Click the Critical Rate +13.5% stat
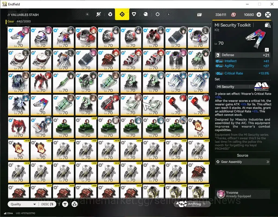The image size is (278, 217). click(x=242, y=73)
